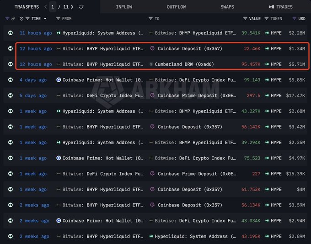Click value 56.134K
311x244 pixels.
[251, 205]
